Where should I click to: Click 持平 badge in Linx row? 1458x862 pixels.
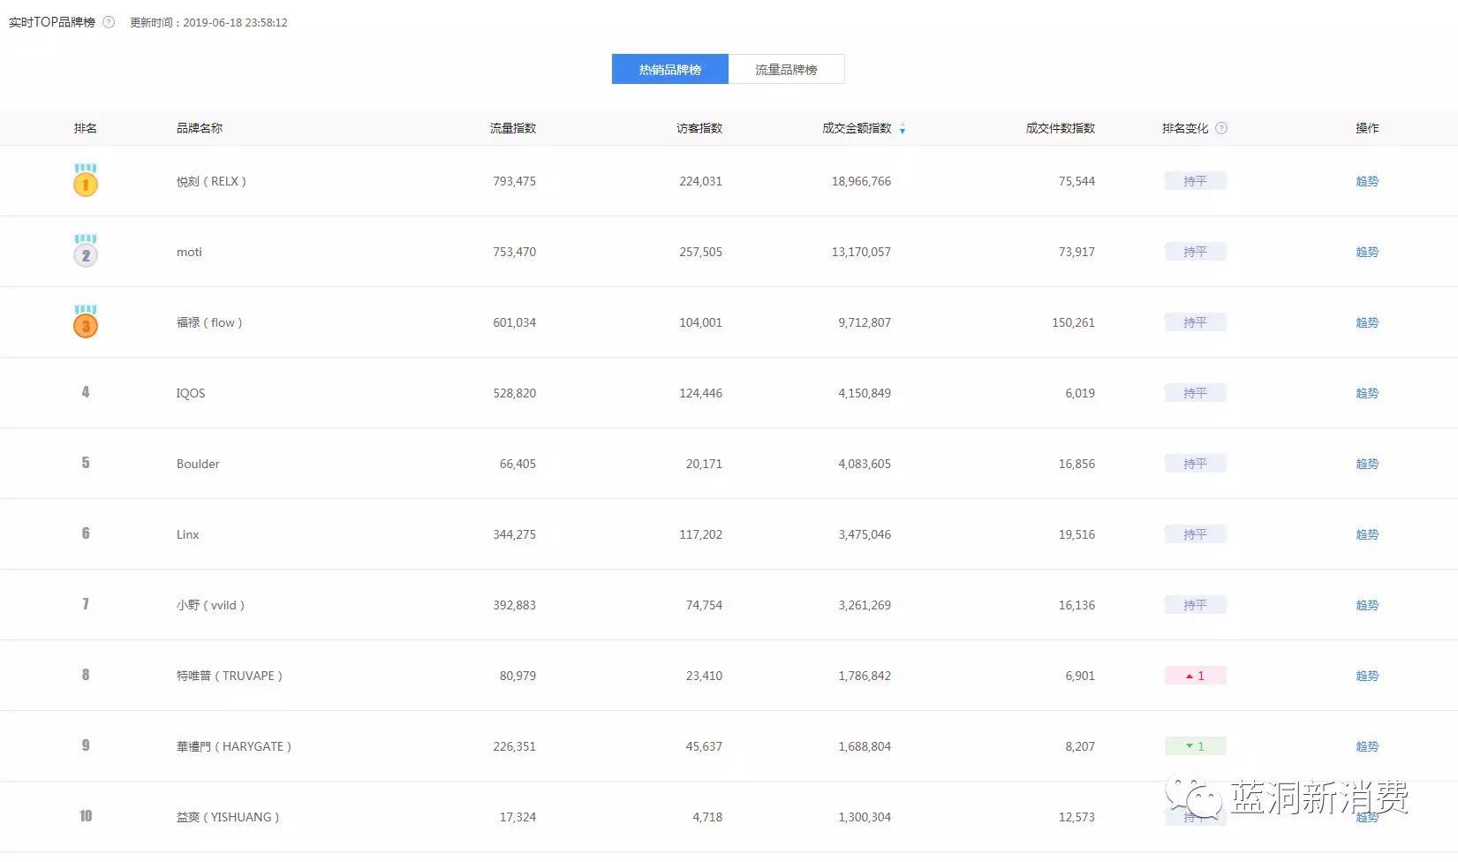pos(1195,534)
